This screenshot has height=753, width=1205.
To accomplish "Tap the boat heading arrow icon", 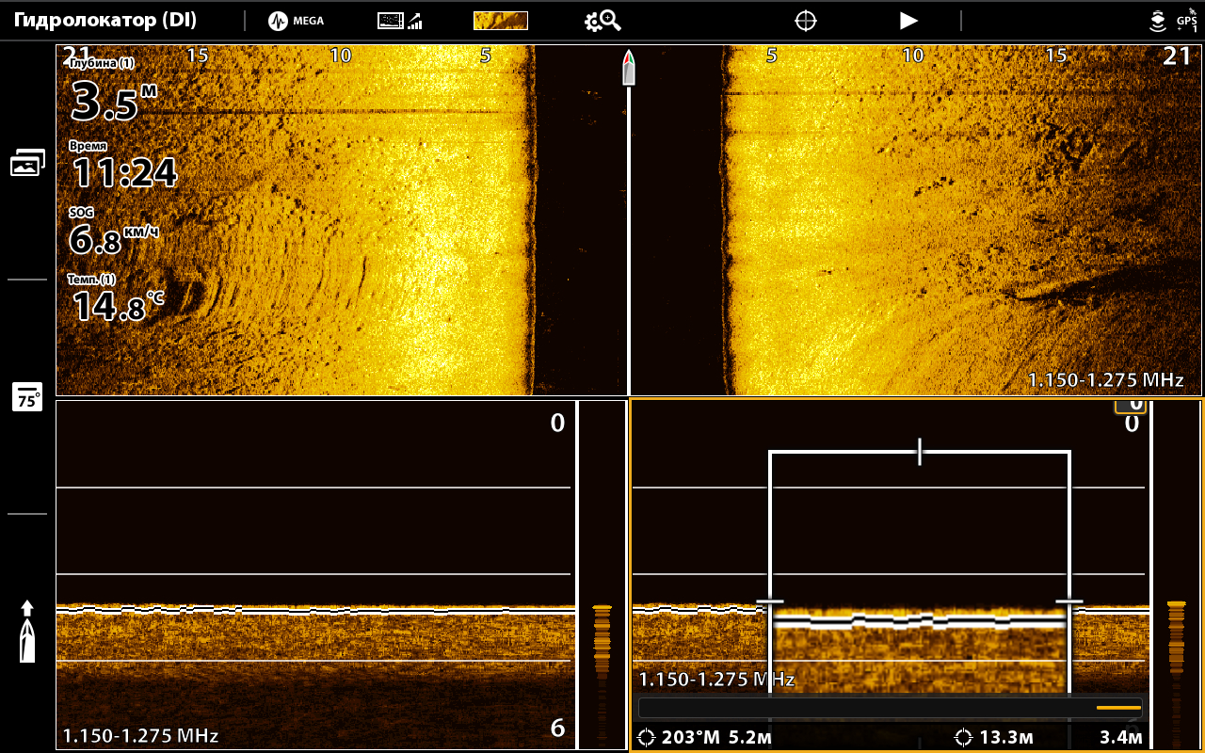I will (27, 631).
